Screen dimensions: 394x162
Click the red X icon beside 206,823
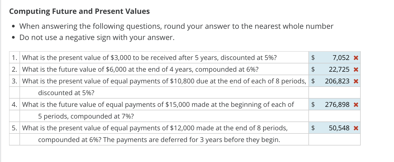(x=356, y=81)
